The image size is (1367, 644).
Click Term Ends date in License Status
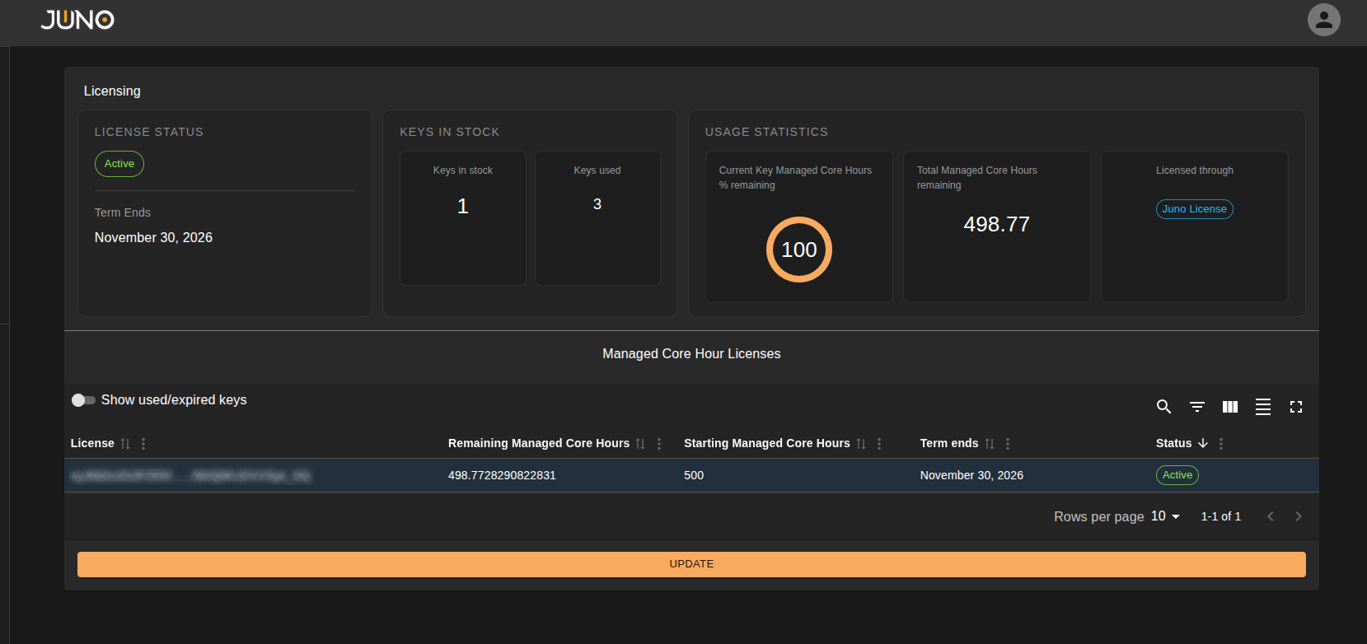coord(153,237)
